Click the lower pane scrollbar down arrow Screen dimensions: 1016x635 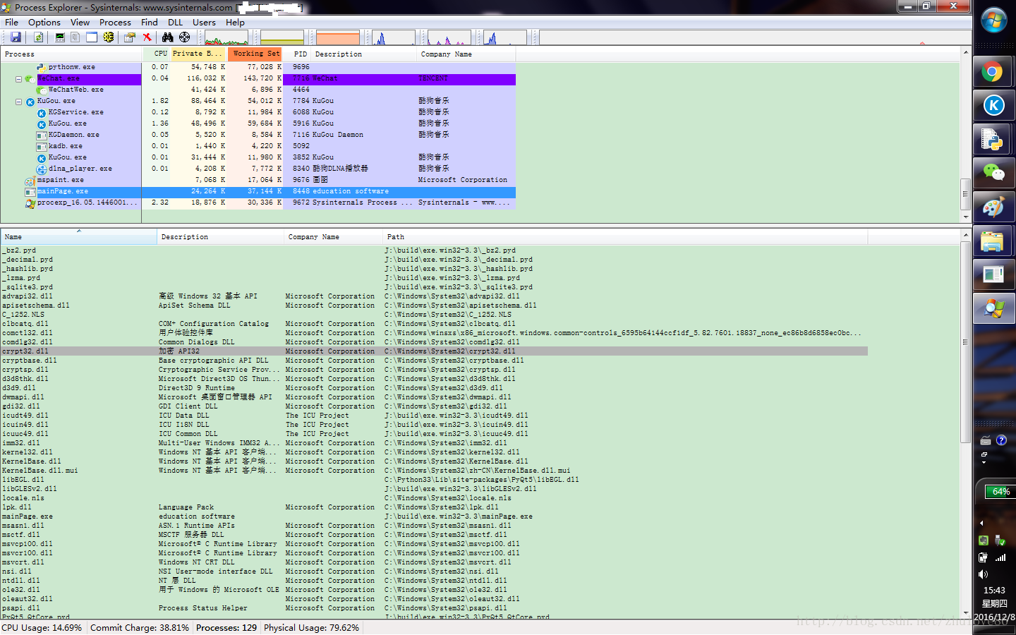click(x=965, y=613)
